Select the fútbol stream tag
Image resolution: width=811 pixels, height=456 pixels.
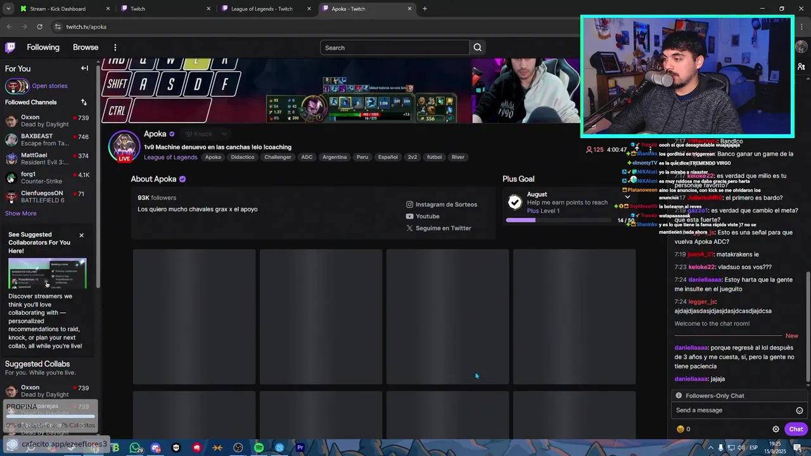[x=434, y=157]
